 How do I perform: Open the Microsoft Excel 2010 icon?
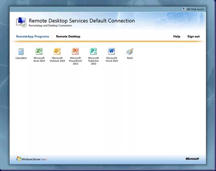39,51
